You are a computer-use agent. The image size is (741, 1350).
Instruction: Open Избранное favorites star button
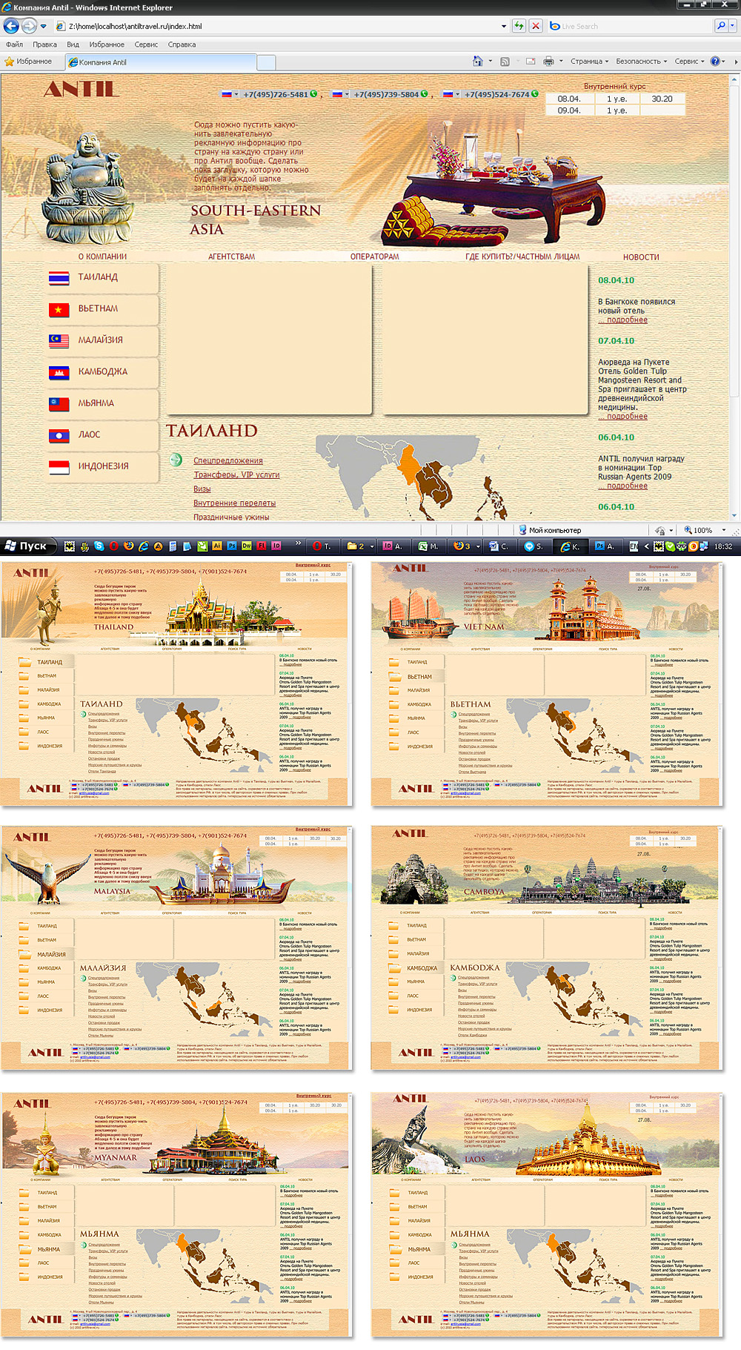coord(28,62)
